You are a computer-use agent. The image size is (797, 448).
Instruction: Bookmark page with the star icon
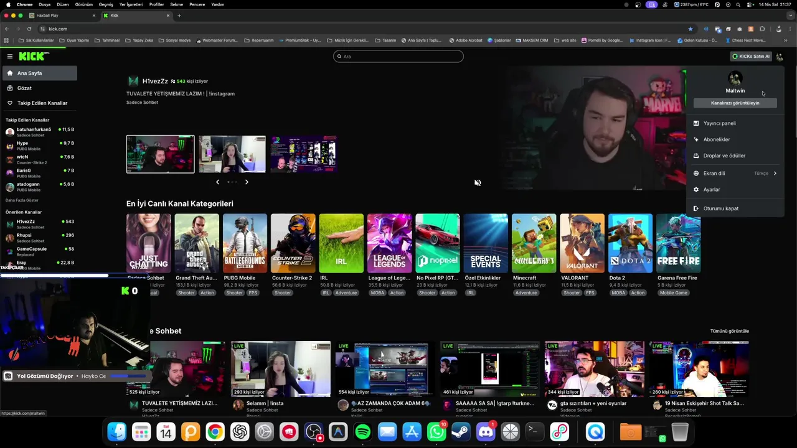[x=690, y=29]
